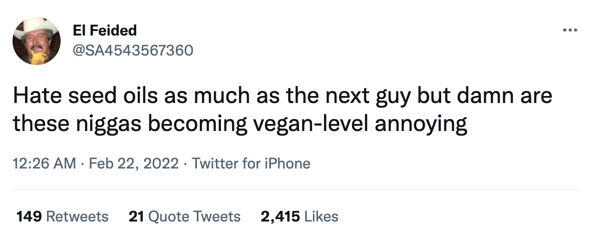Image resolution: width=592 pixels, height=239 pixels.
Task: Click the word Retweets in stats row
Action: coord(77,216)
